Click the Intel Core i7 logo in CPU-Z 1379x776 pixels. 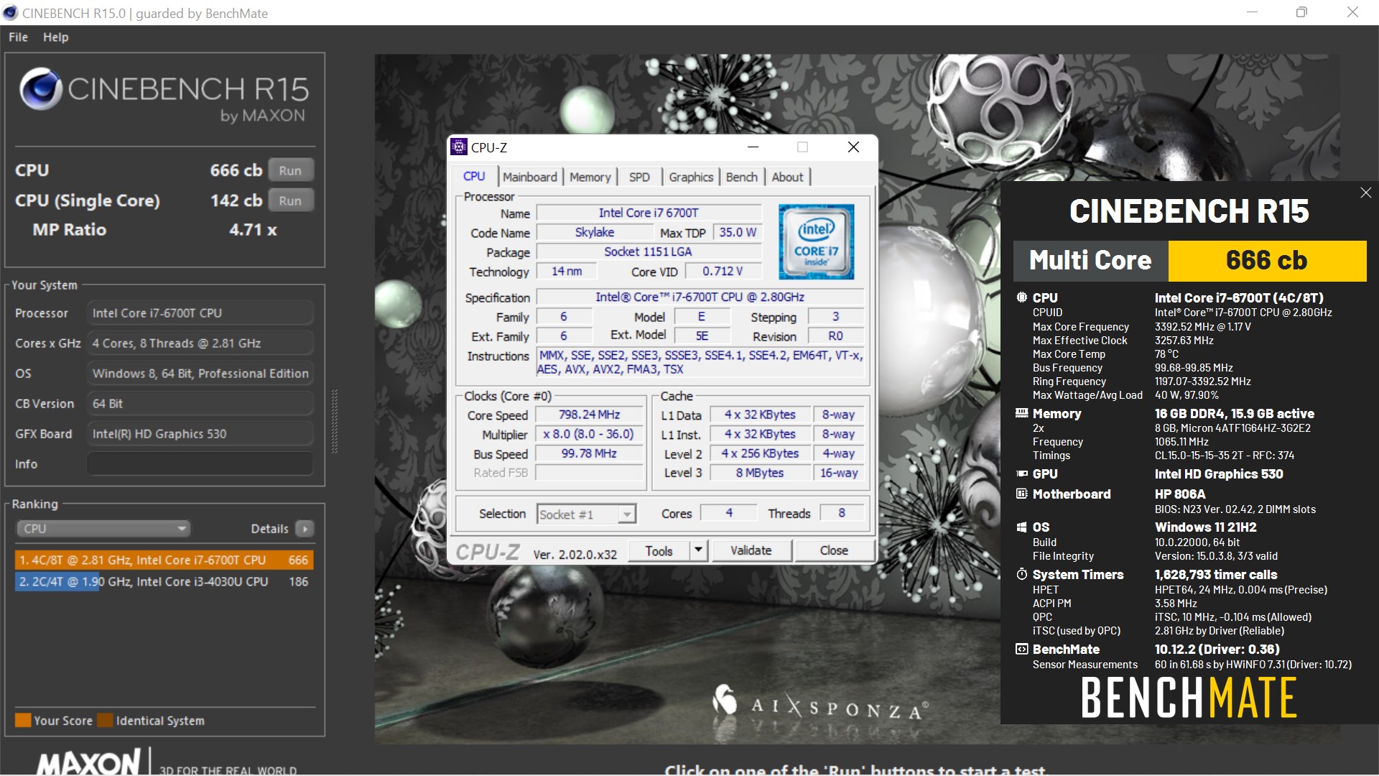[817, 241]
